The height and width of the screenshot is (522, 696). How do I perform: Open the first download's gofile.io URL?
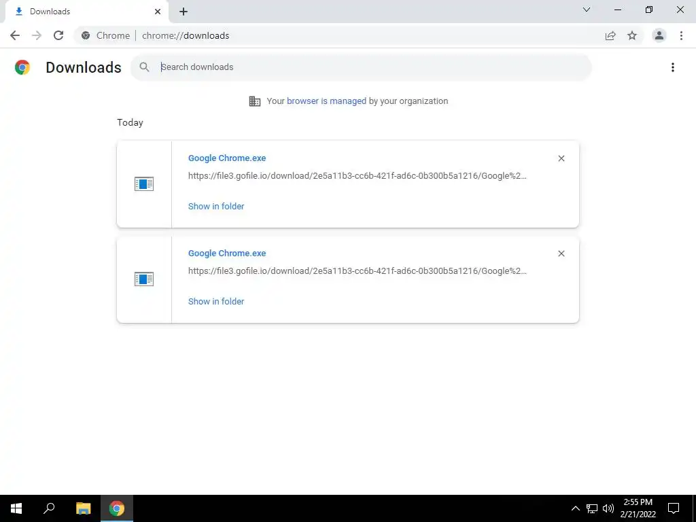[358, 176]
